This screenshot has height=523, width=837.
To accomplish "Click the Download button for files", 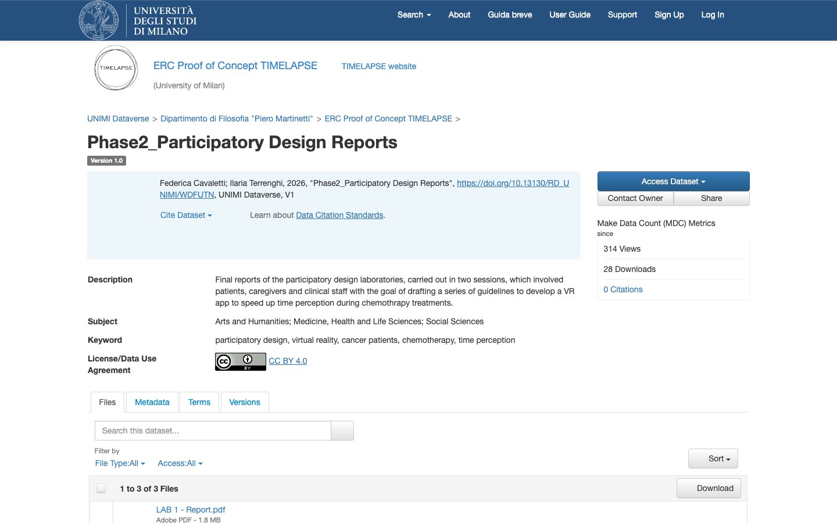I will (x=709, y=488).
